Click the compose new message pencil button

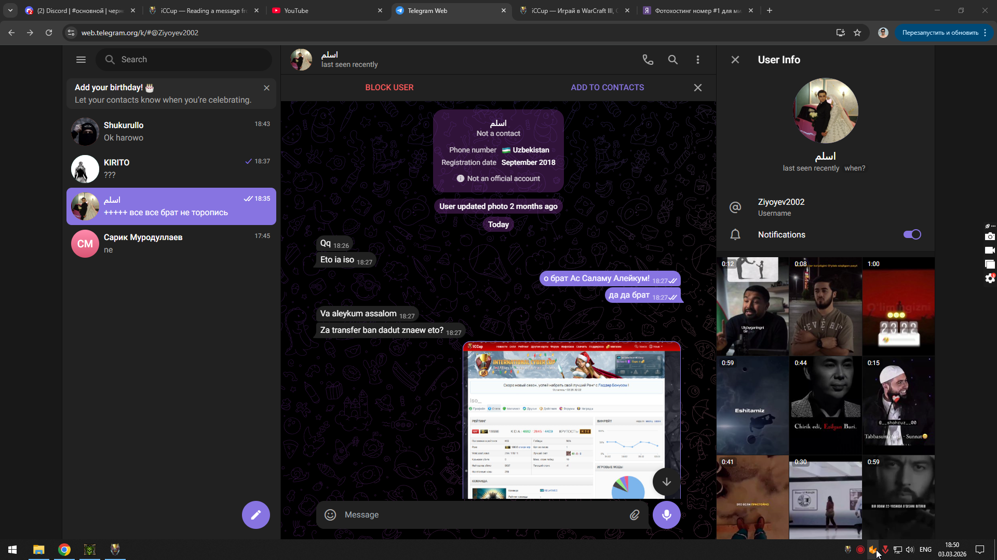pos(255,514)
